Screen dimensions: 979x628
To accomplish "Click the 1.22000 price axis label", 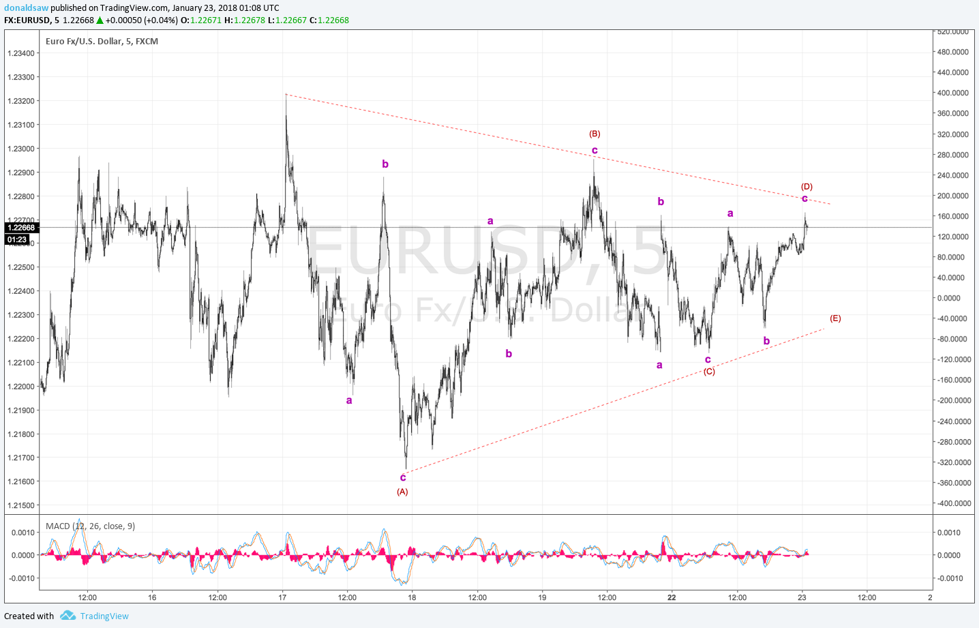I will (x=21, y=387).
